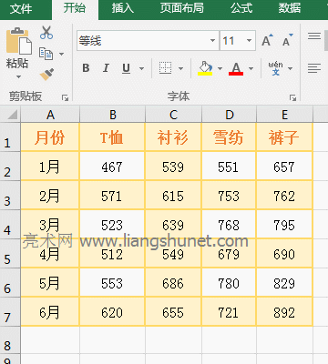The height and width of the screenshot is (364, 328).
Task: Click the Copy icon
Action: [x=46, y=54]
